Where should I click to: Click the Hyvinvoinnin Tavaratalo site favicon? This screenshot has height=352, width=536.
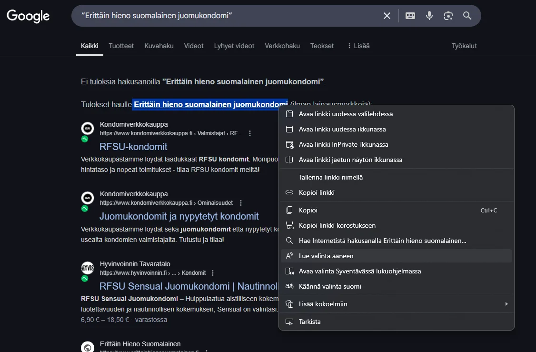click(88, 268)
